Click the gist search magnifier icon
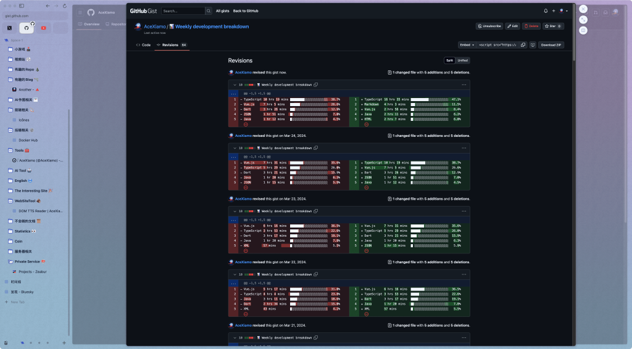This screenshot has height=349, width=632. (209, 11)
